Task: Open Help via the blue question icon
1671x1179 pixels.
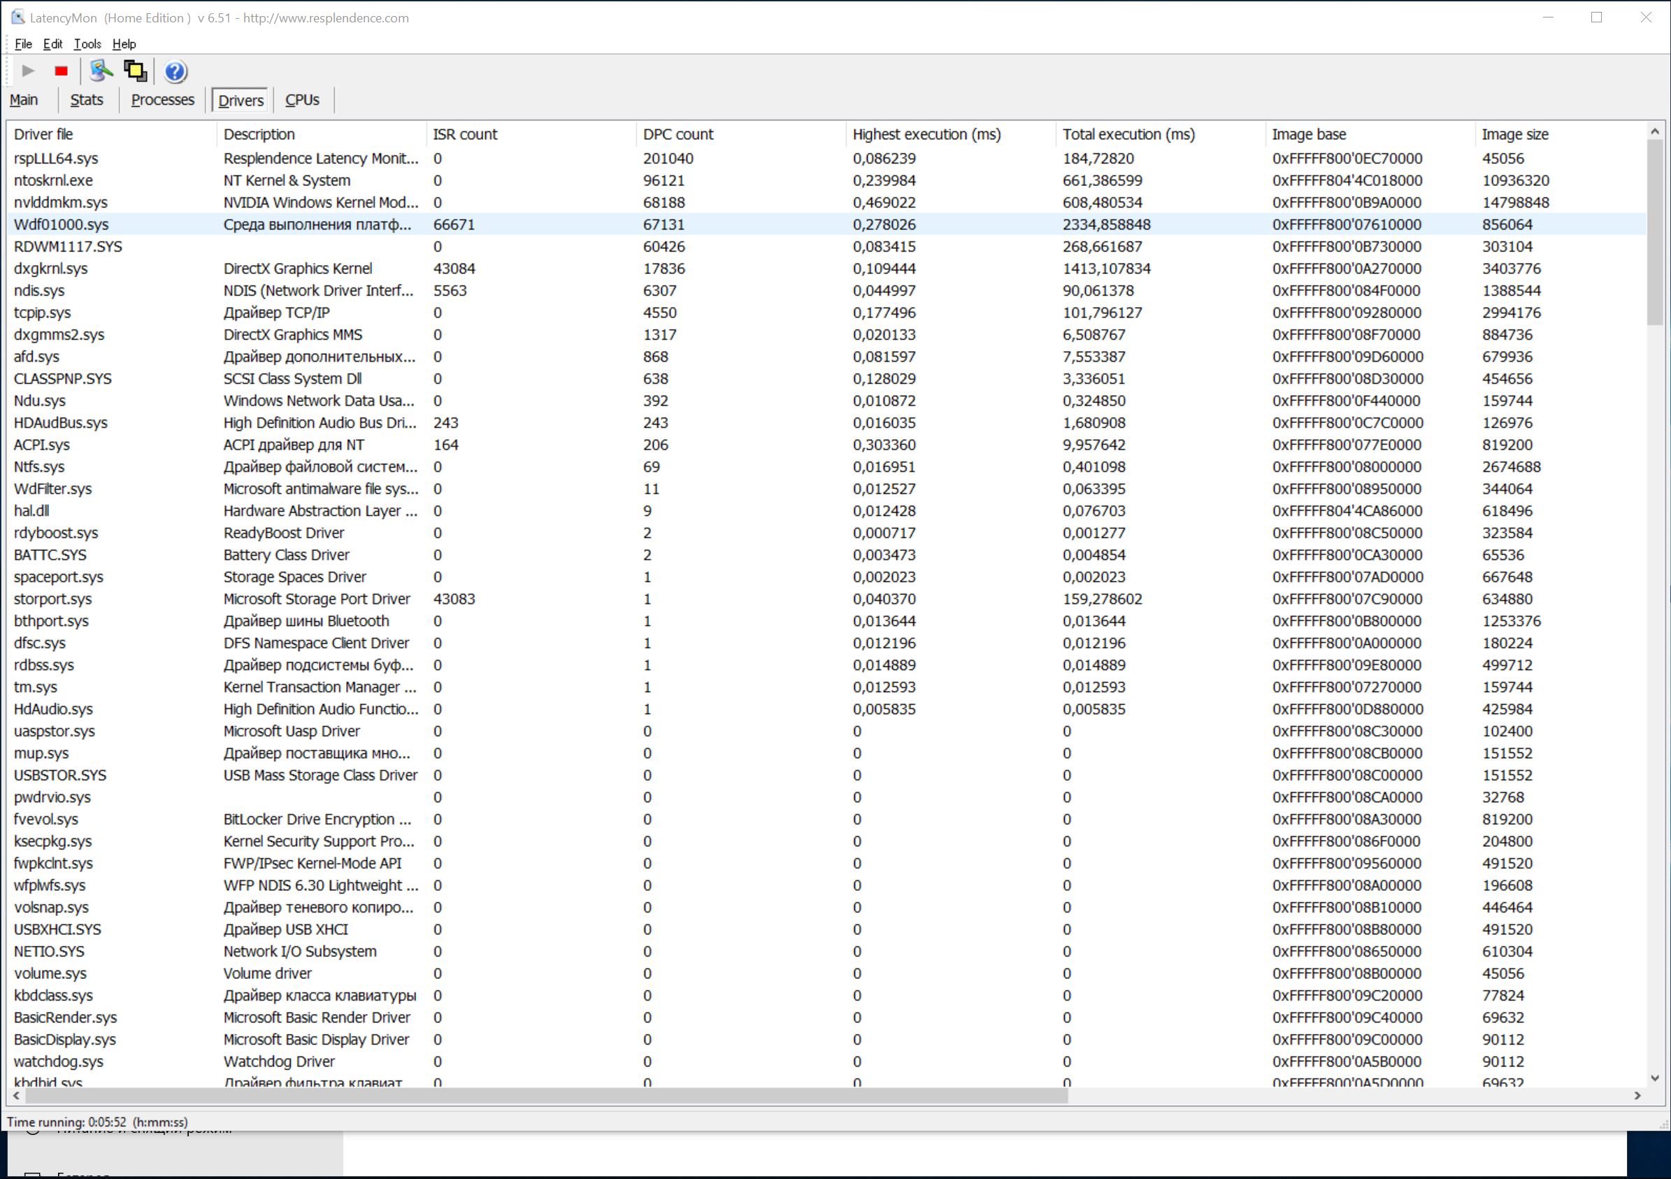Action: (x=175, y=71)
